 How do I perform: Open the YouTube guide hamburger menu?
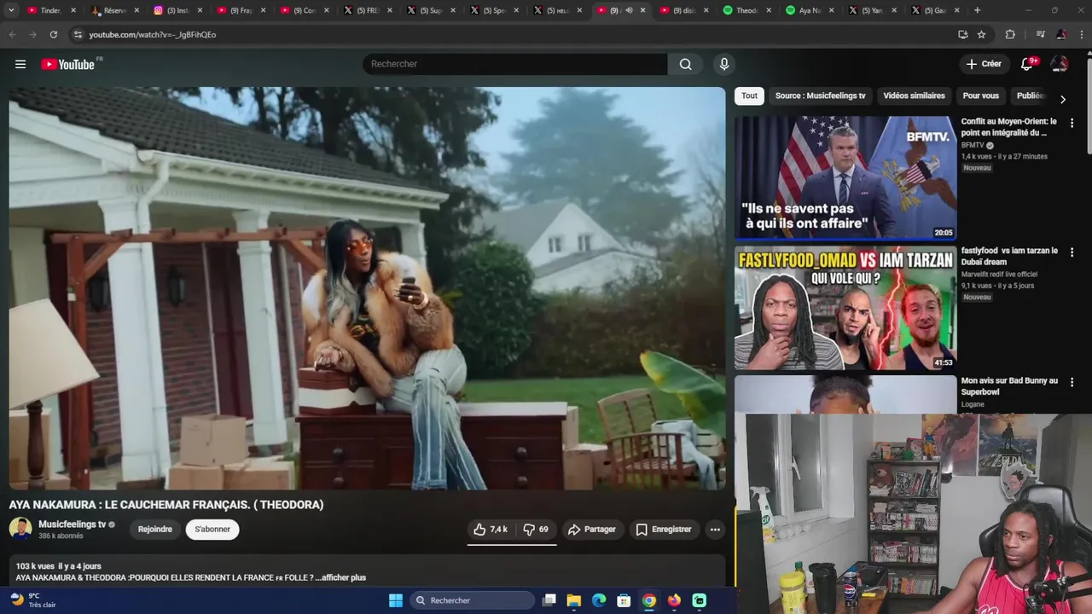tap(20, 64)
